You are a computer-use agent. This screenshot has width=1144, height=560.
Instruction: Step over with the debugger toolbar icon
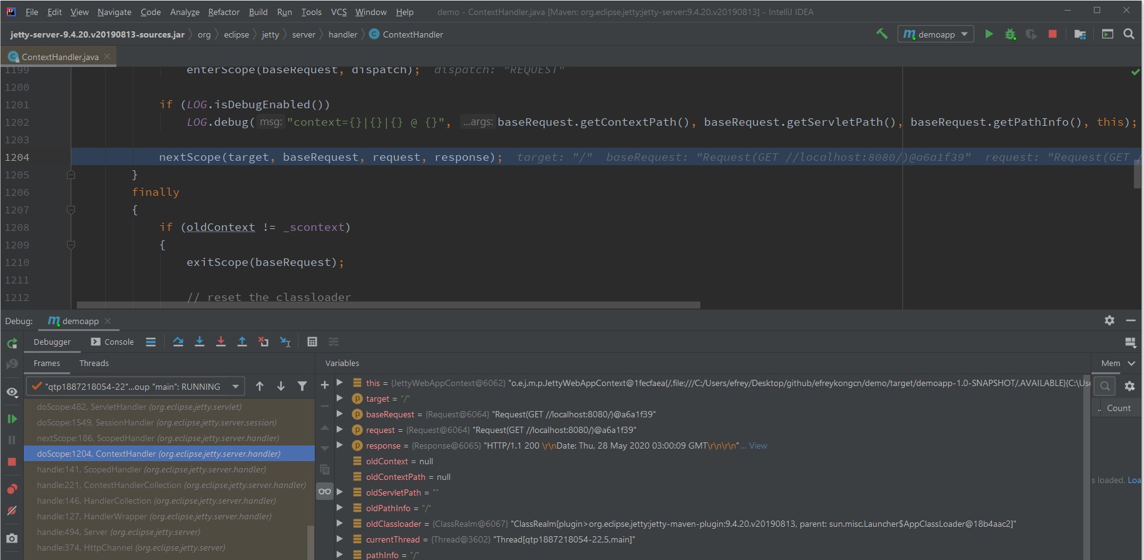pyautogui.click(x=178, y=342)
